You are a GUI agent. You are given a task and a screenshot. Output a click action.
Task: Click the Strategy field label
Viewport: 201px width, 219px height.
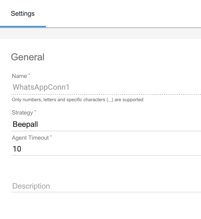click(x=22, y=113)
